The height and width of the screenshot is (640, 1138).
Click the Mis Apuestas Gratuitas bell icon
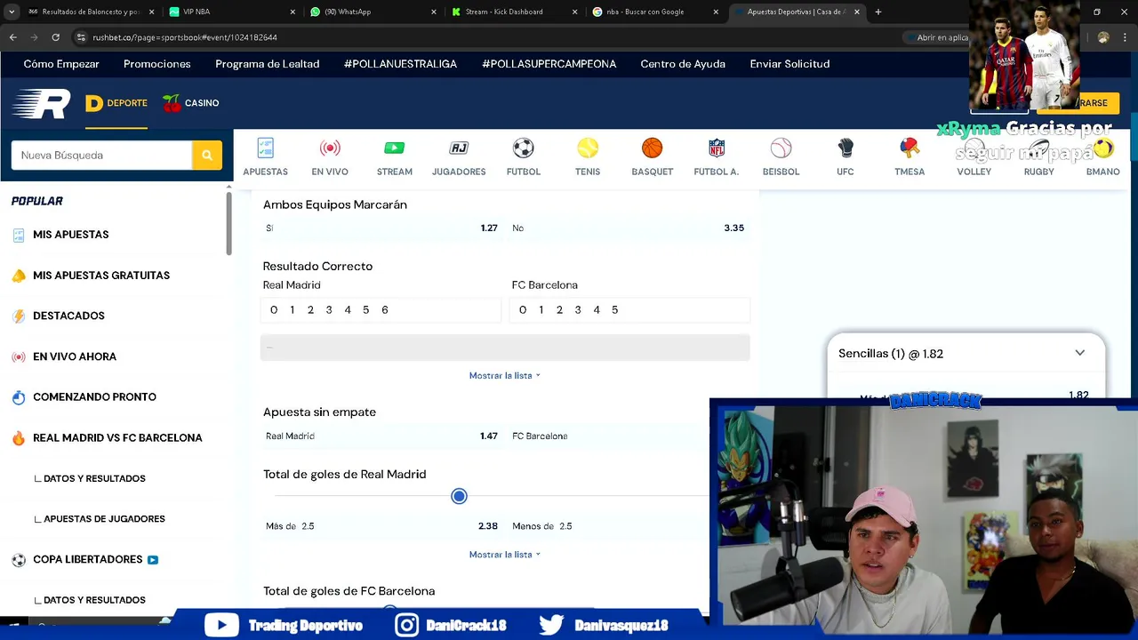point(19,276)
